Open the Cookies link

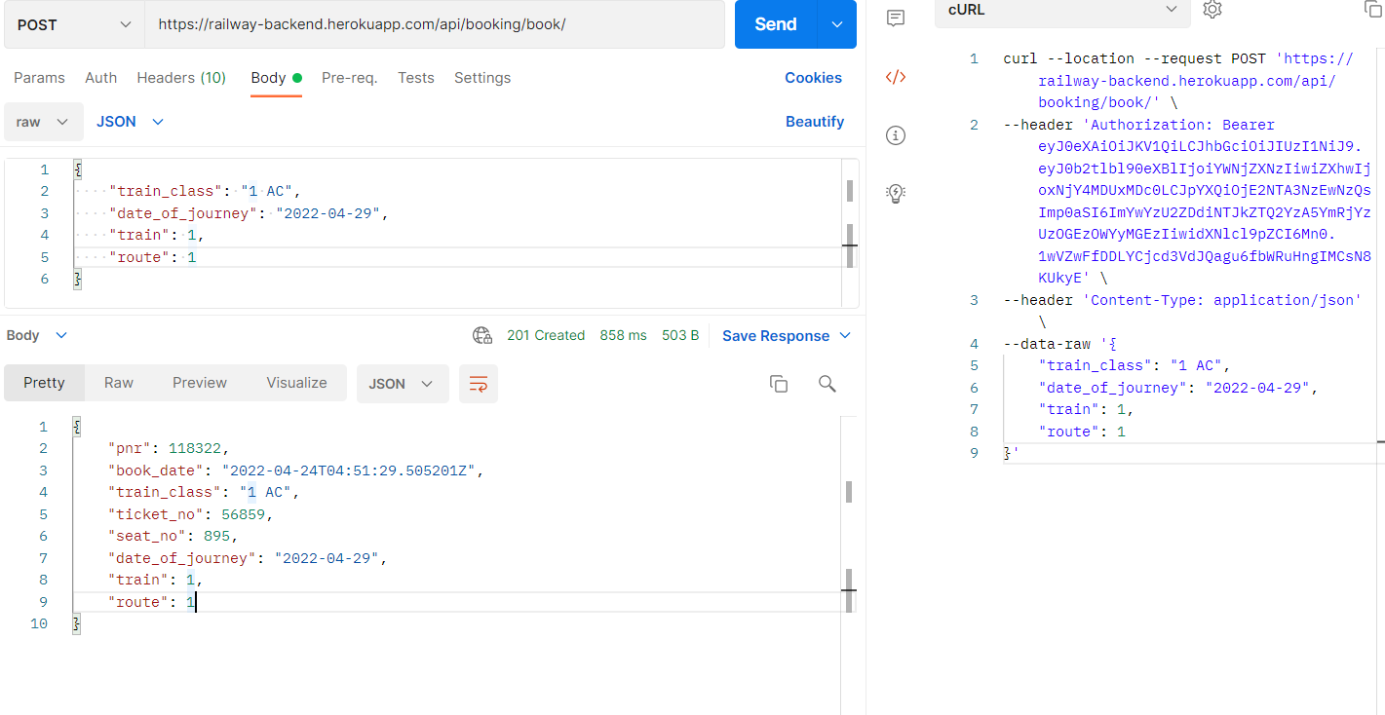tap(814, 78)
